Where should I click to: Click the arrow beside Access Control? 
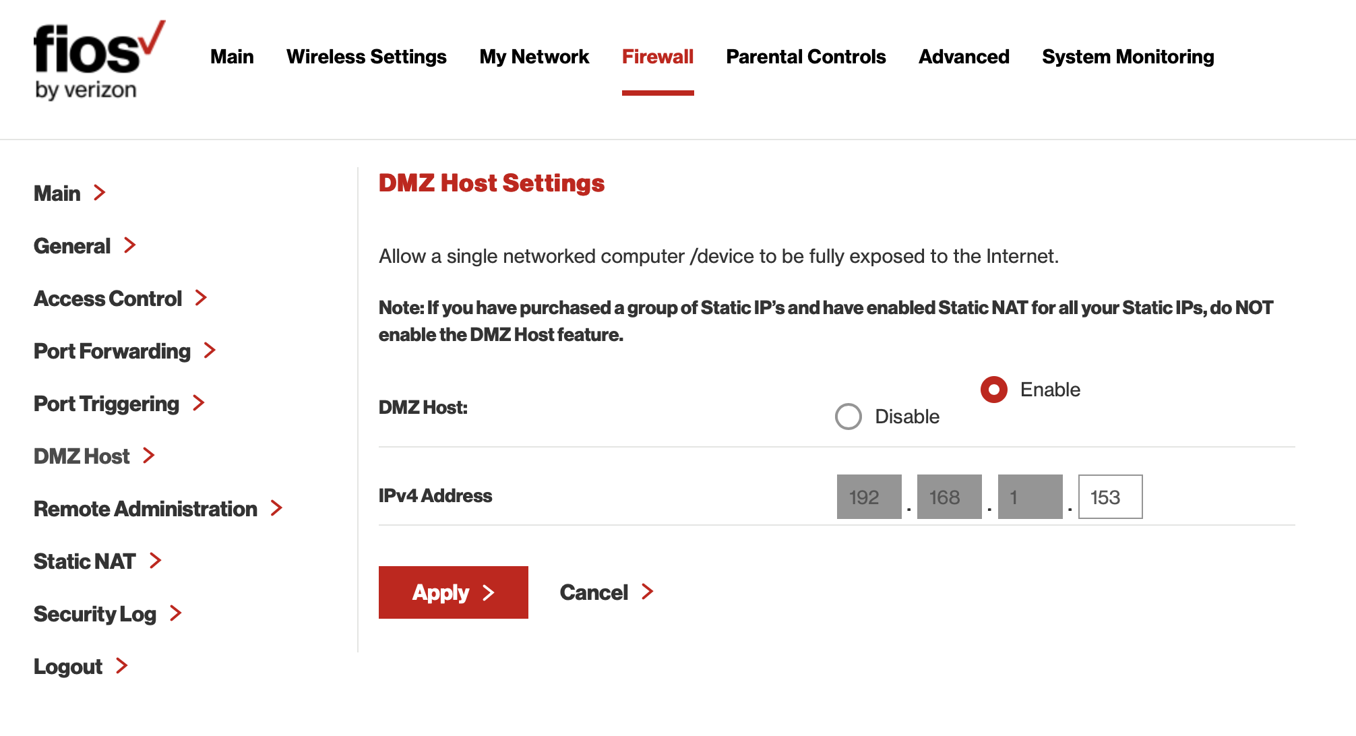click(x=201, y=298)
